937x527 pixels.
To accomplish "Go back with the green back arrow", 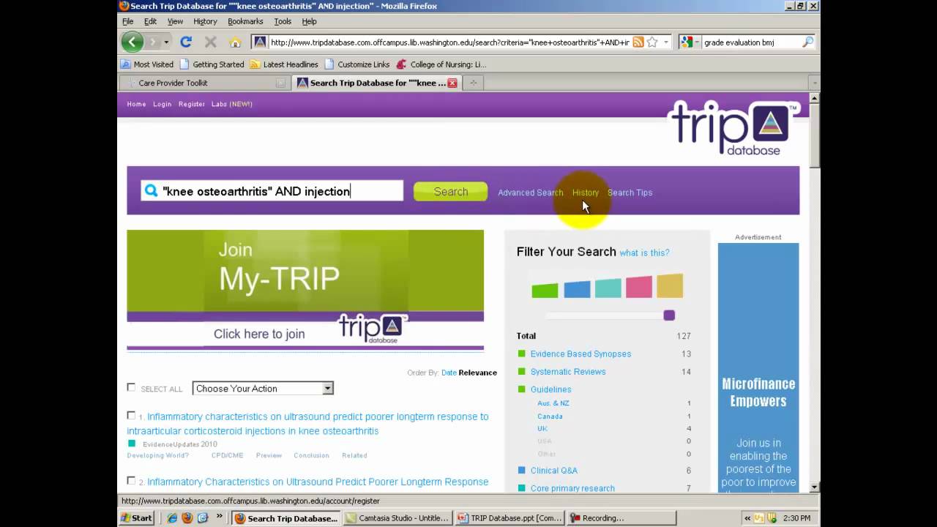I will 132,42.
